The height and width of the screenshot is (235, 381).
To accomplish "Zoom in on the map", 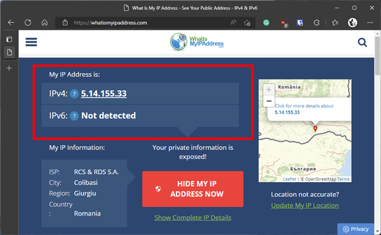I will pos(269,90).
